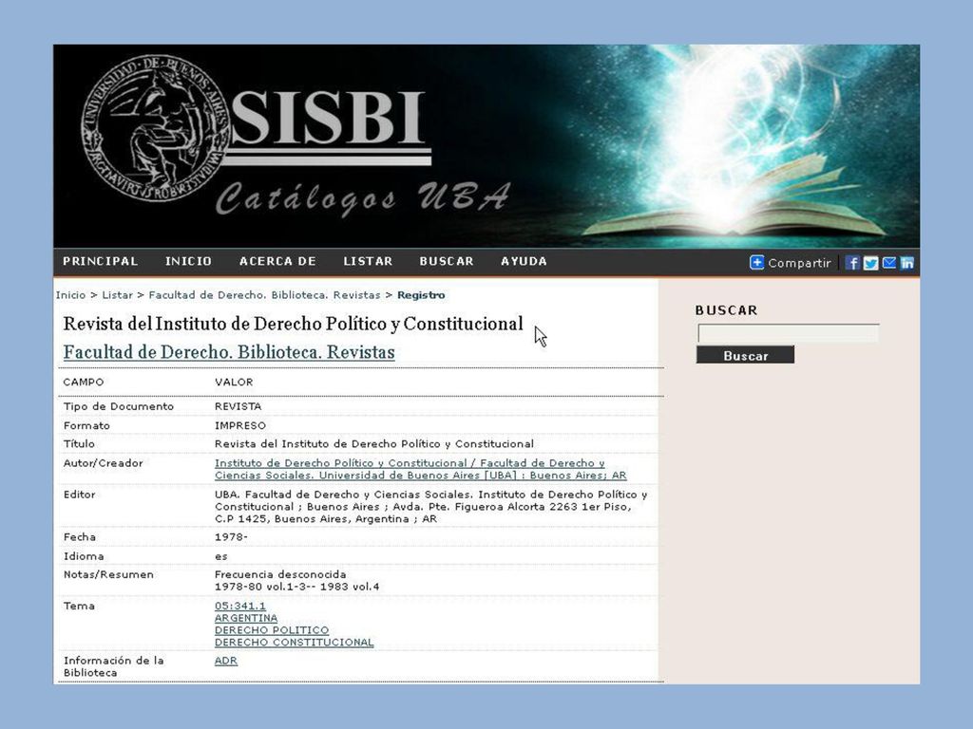
Task: Click the REVISTA document type value
Action: 238,406
